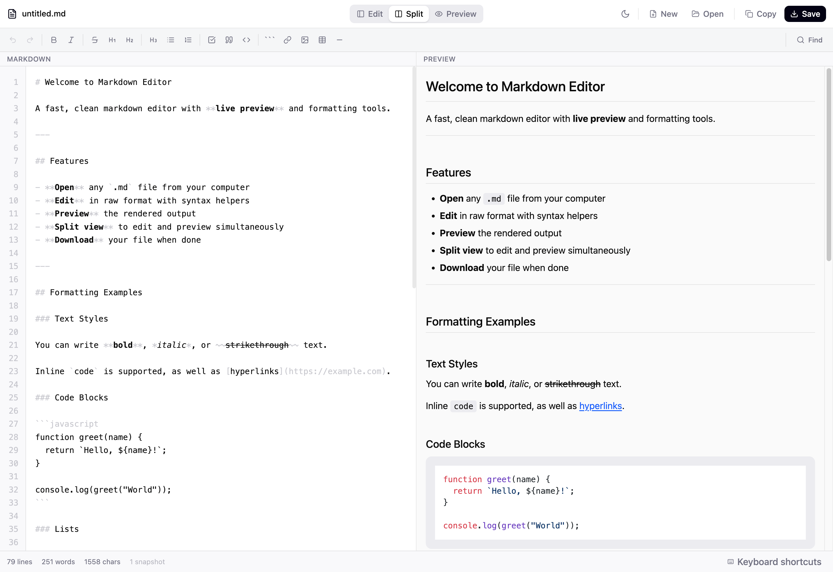Insert a bulleted list
The width and height of the screenshot is (833, 572).
(x=171, y=40)
